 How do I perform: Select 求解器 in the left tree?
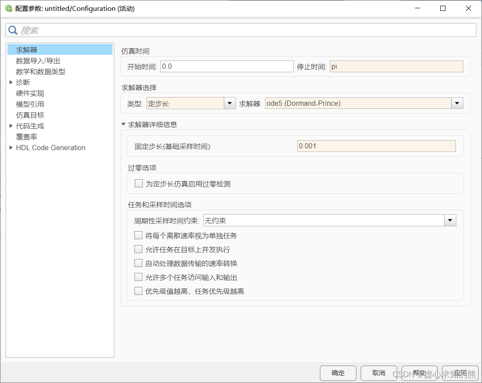[60, 50]
